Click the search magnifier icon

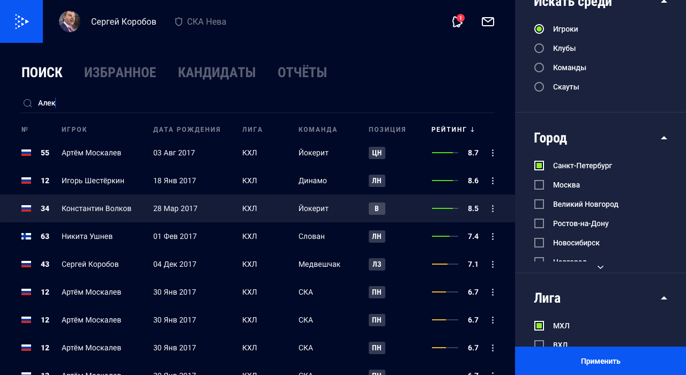click(27, 103)
